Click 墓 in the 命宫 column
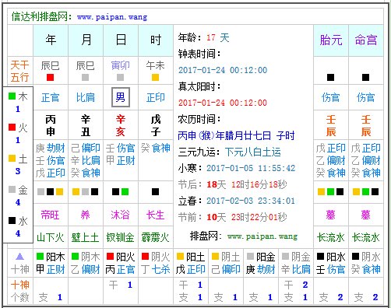 click(365, 215)
